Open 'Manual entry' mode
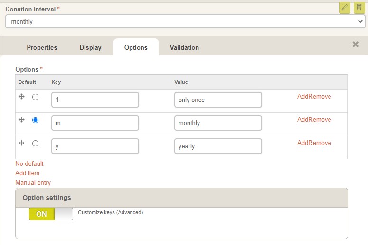This screenshot has height=245, width=368. (33, 183)
